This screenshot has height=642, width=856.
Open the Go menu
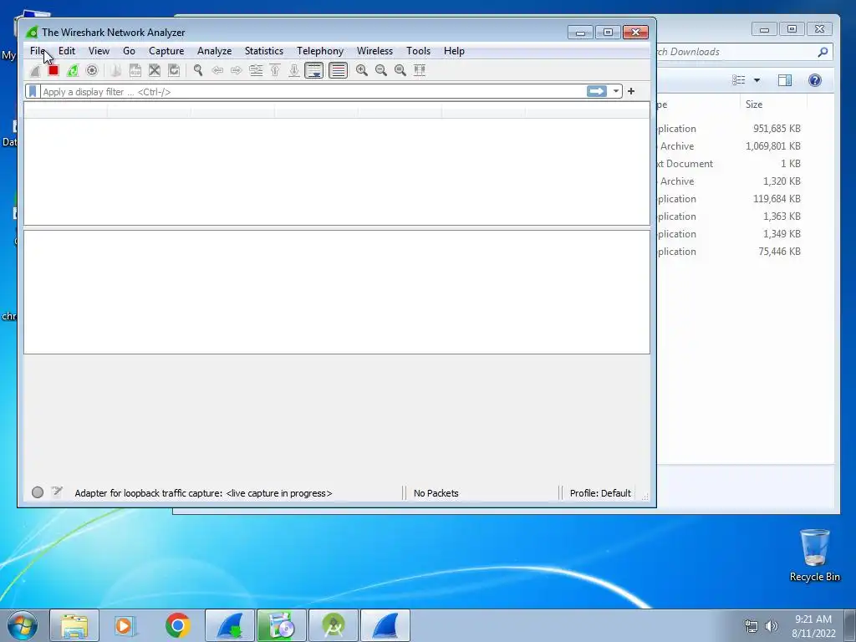pyautogui.click(x=129, y=51)
